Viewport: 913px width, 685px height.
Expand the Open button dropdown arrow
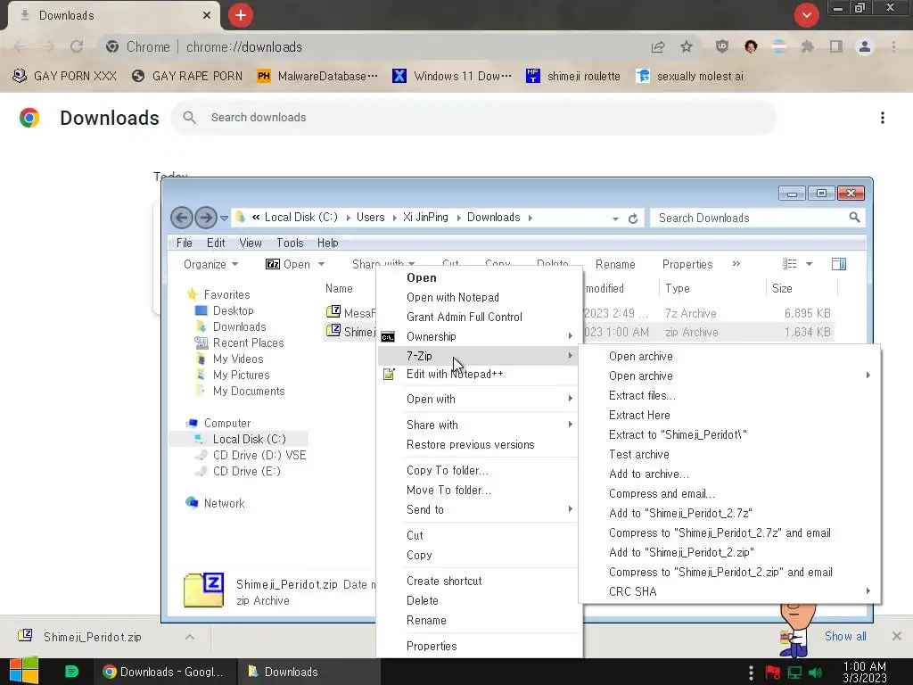[321, 264]
